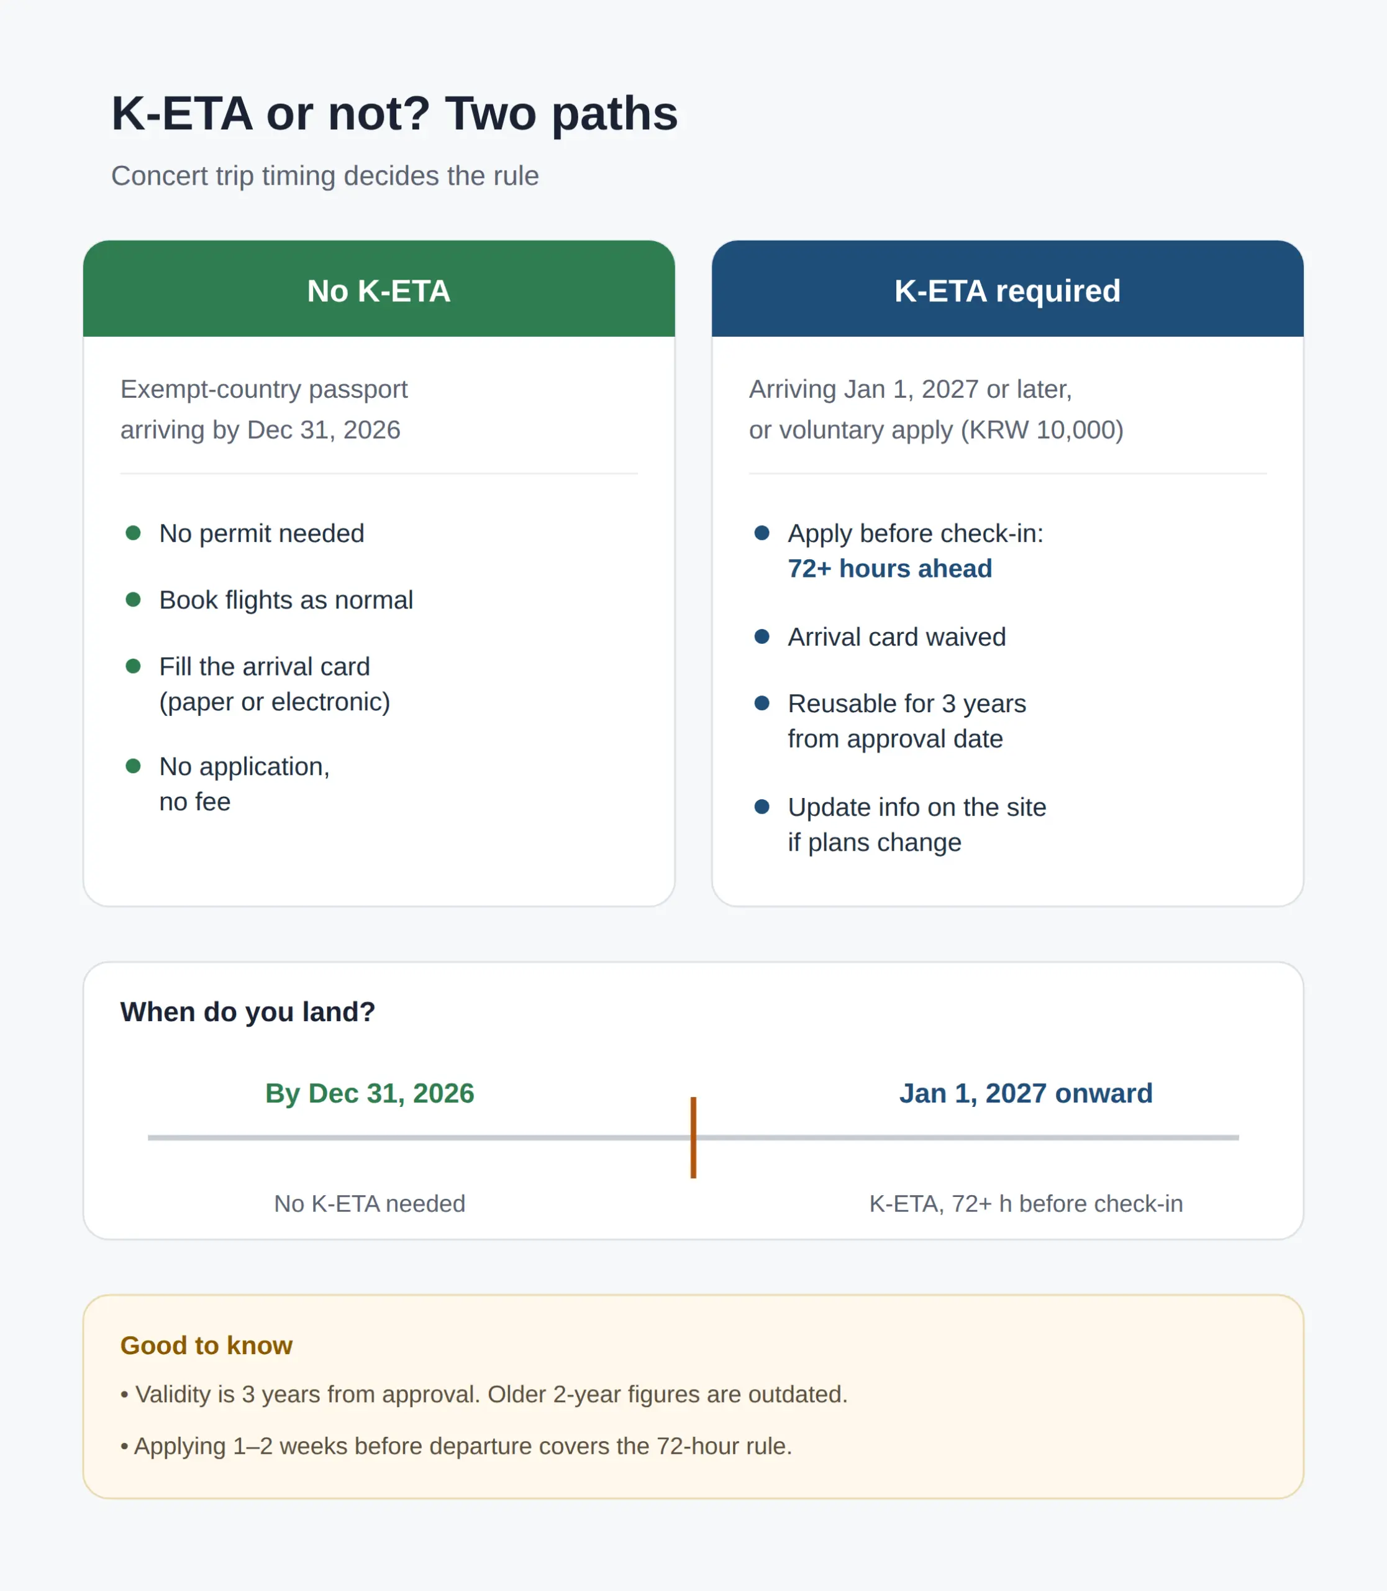
Task: Click the When do you land? heading
Action: click(248, 1012)
